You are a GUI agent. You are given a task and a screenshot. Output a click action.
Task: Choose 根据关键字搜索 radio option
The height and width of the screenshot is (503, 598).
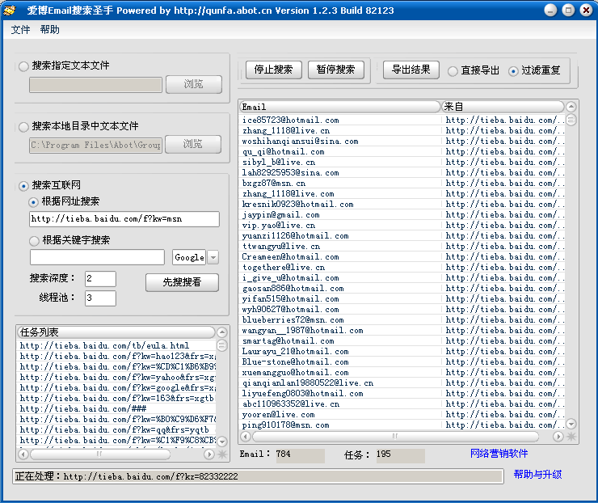[34, 241]
